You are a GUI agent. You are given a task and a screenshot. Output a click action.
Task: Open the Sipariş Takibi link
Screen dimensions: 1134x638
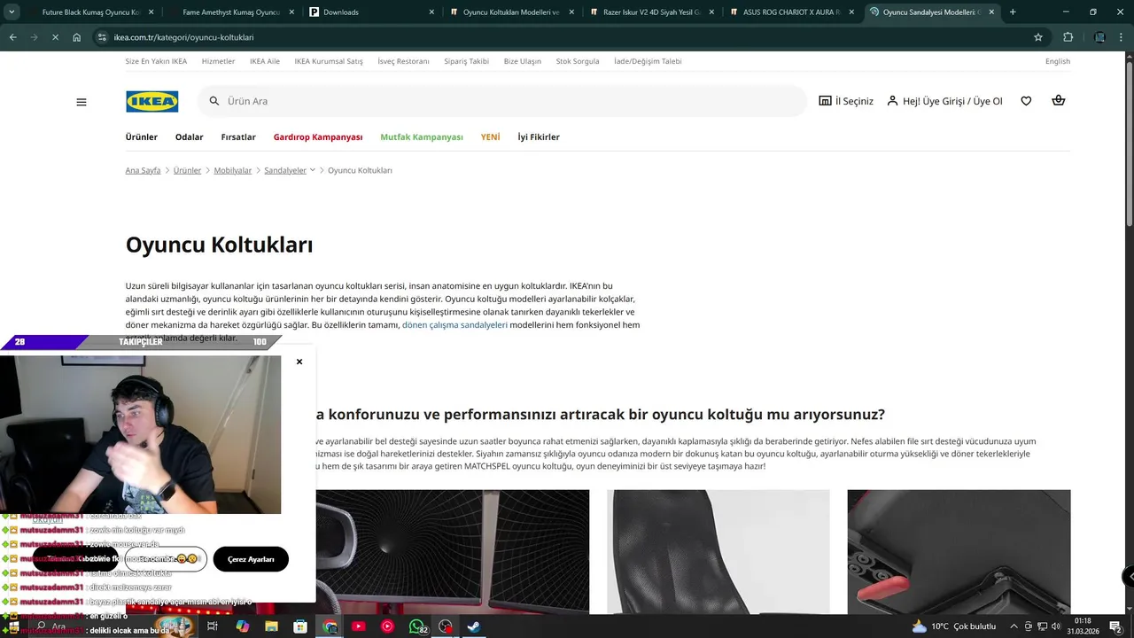[x=467, y=61]
